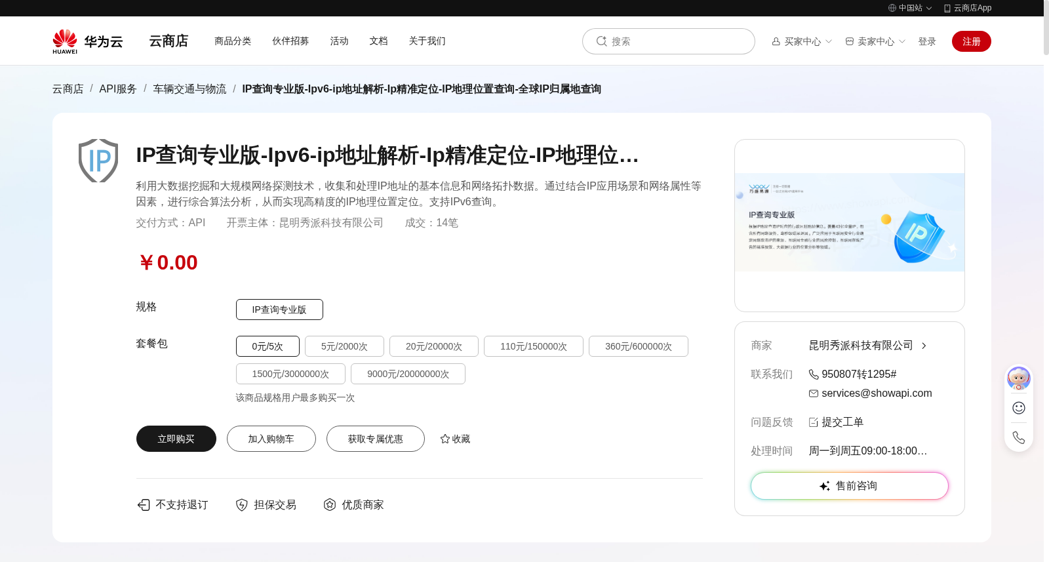The height and width of the screenshot is (562, 1049).
Task: Click the 该商品规格用户最多购买一次 note
Action: tap(296, 398)
